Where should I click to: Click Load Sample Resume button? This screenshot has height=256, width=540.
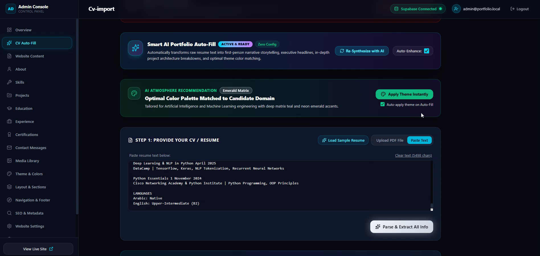coord(343,140)
